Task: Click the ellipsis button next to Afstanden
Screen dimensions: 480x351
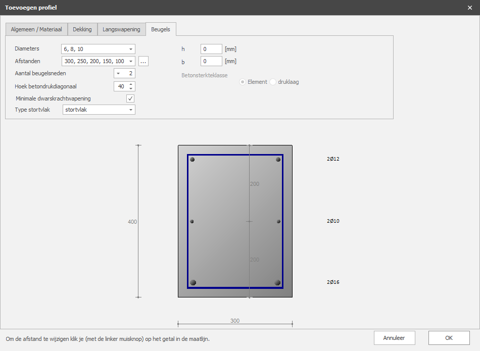Action: pyautogui.click(x=143, y=61)
